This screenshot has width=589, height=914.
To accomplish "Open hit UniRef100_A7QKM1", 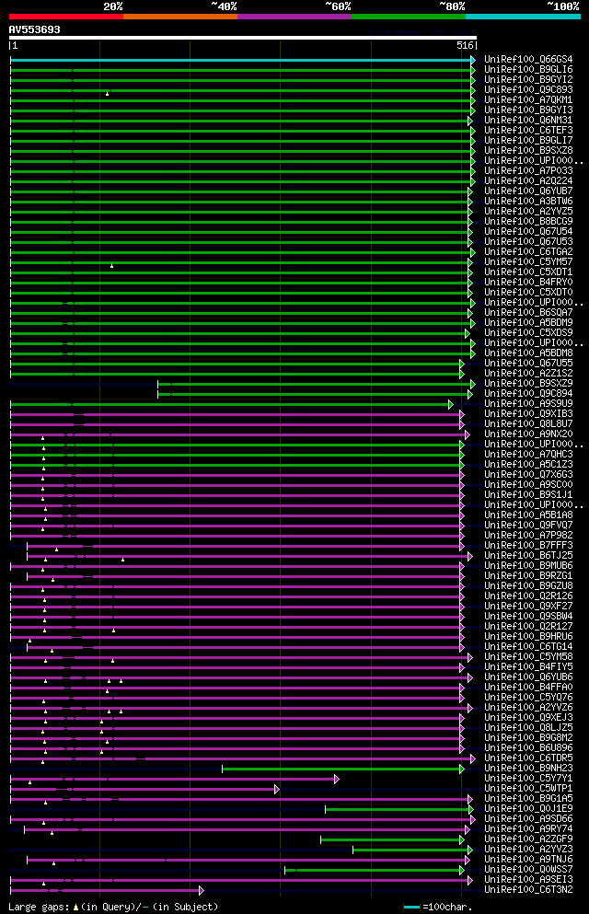I will click(528, 99).
